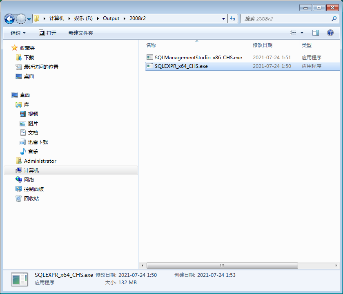Screen dimensions: 343x294
Task: Click the horizontal scrollbar thumb
Action: [222, 265]
